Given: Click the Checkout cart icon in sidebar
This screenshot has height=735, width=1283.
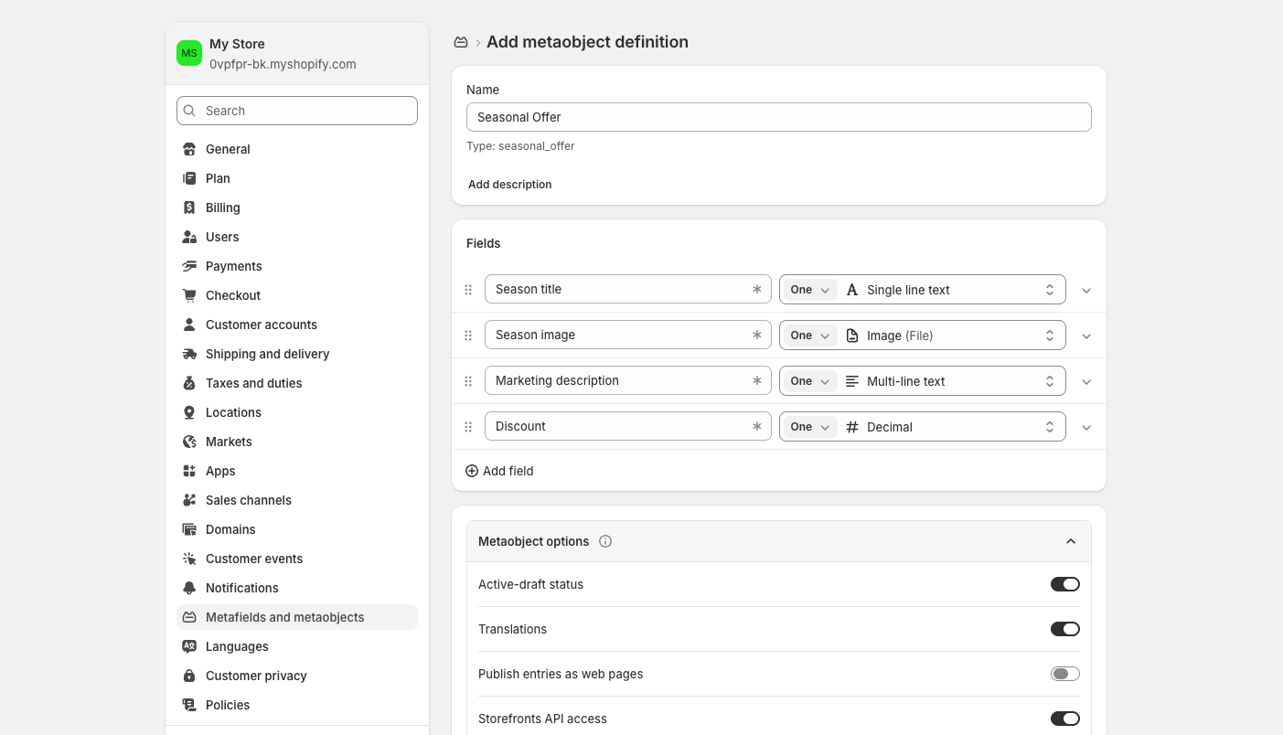Looking at the screenshot, I should pos(189,295).
